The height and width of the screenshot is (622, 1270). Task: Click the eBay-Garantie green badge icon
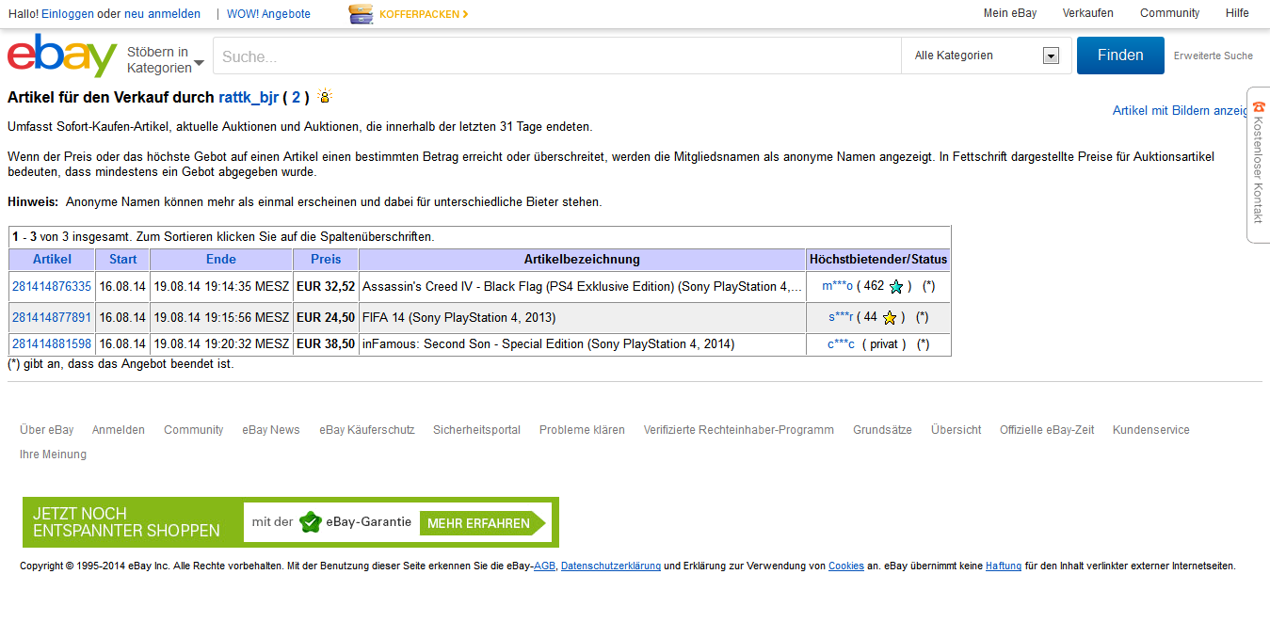coord(311,522)
